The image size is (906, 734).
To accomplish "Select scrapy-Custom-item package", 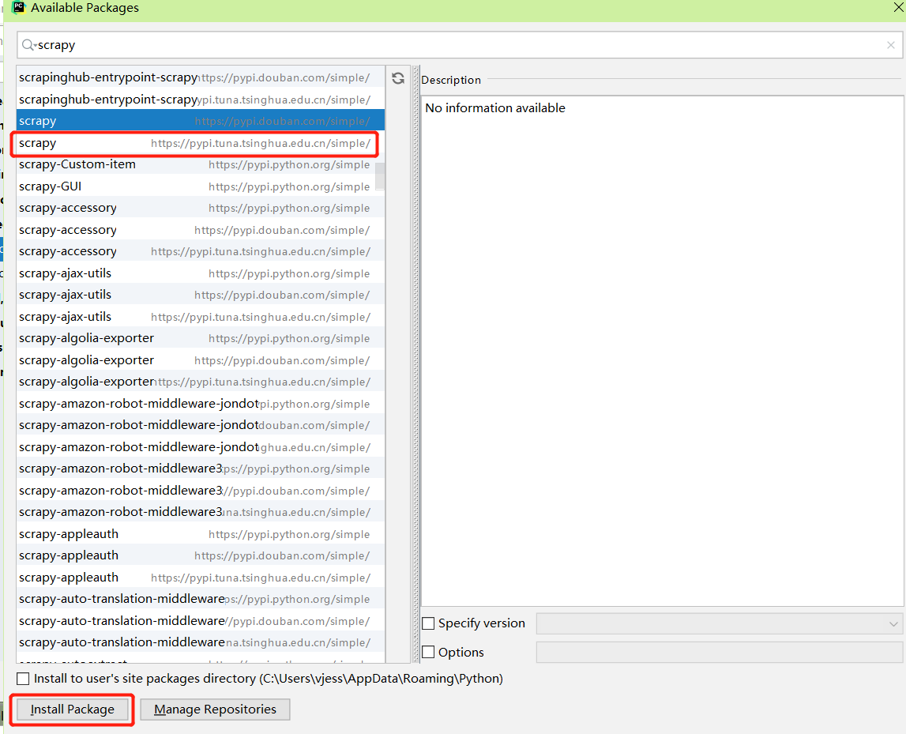I will click(x=201, y=164).
